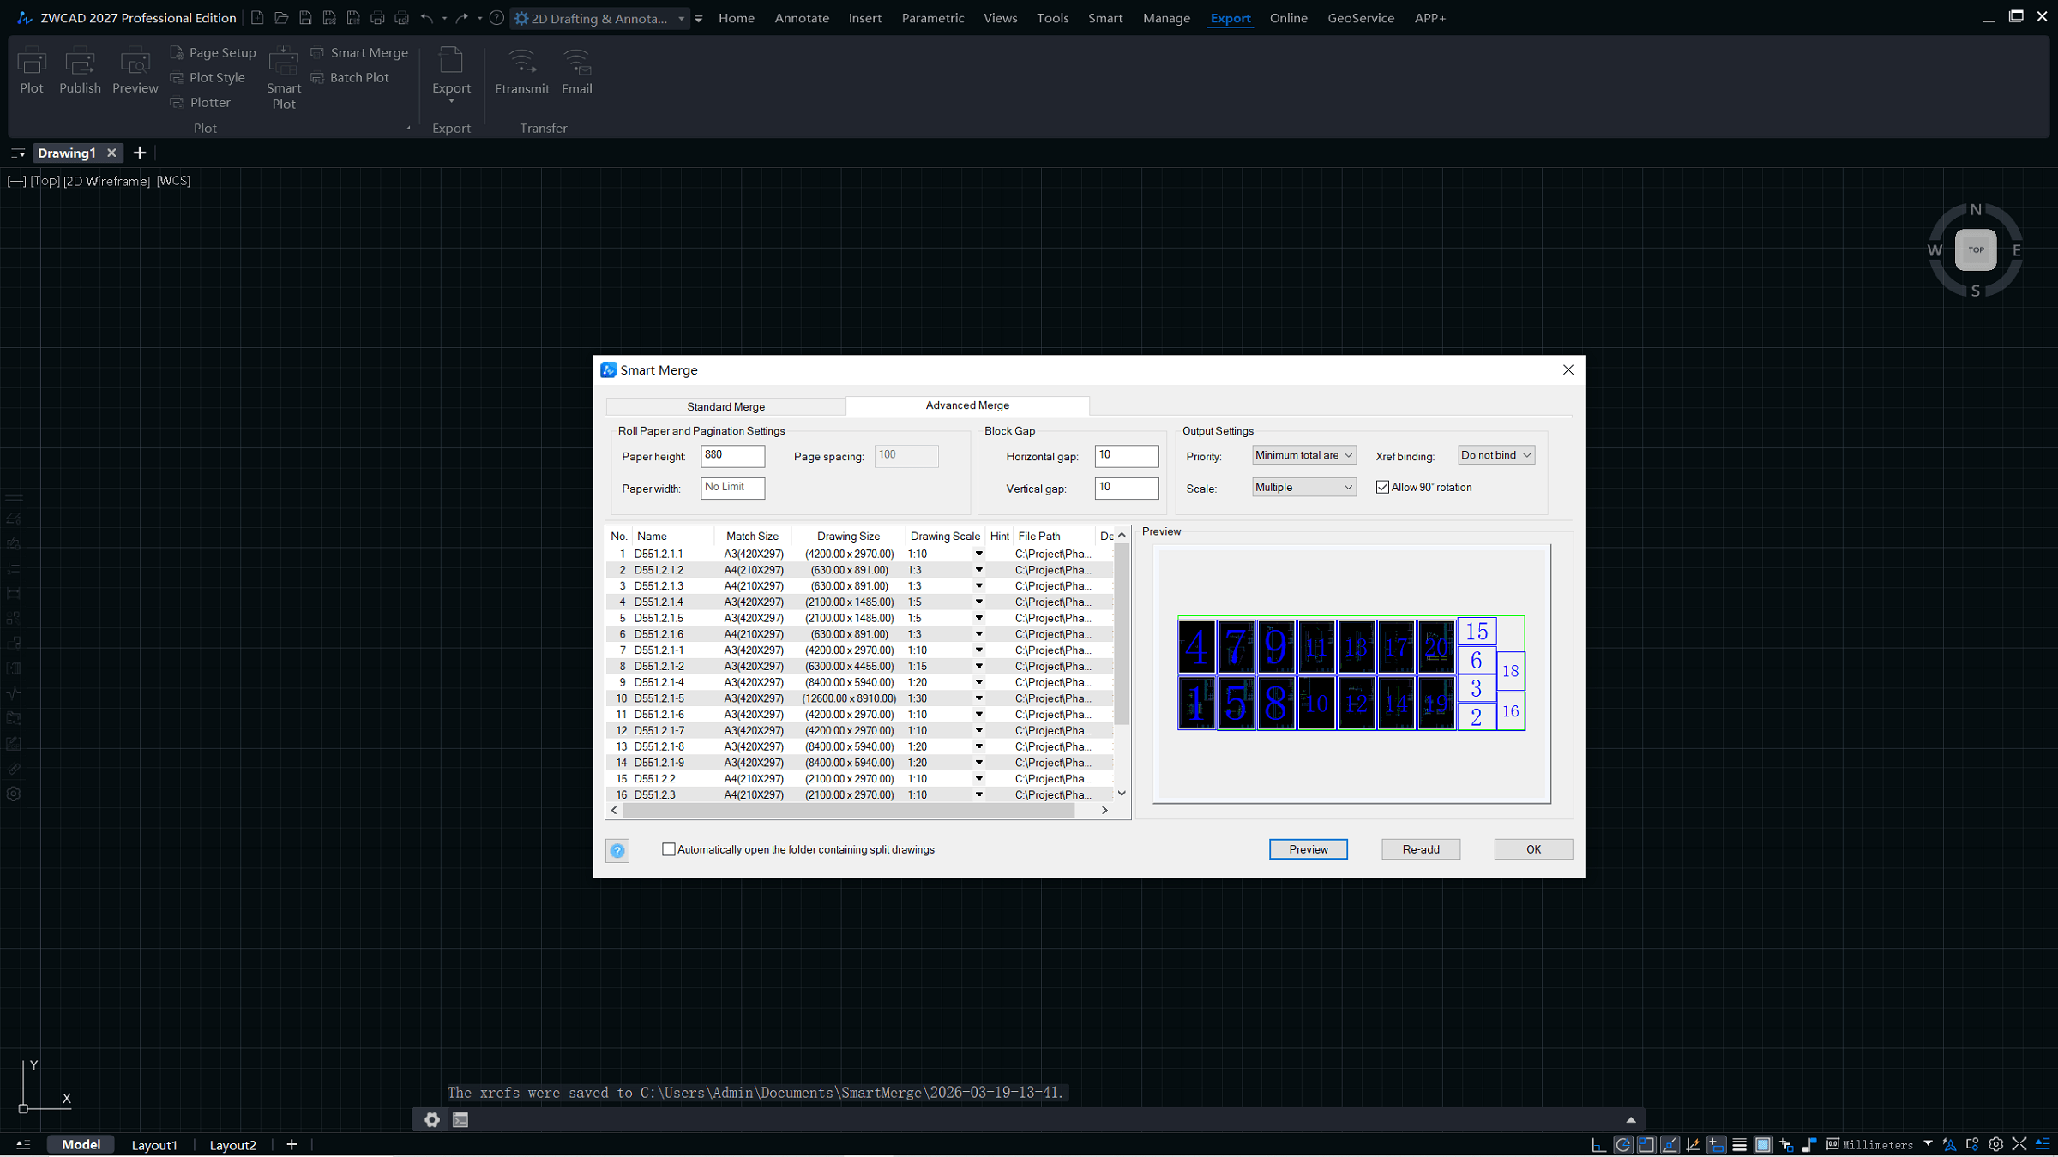Click the Etransmit icon
The height and width of the screenshot is (1157, 2058).
(x=521, y=70)
